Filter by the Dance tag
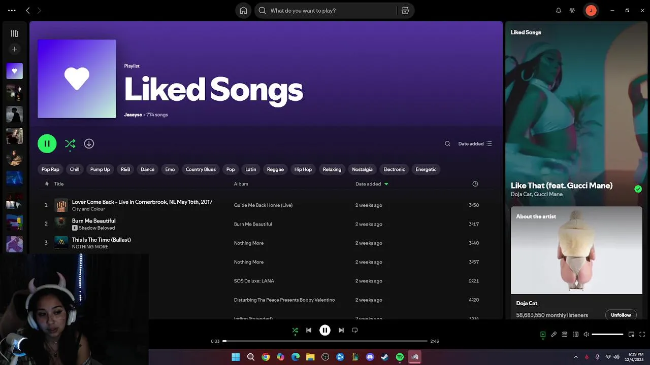650x365 pixels. (x=148, y=169)
